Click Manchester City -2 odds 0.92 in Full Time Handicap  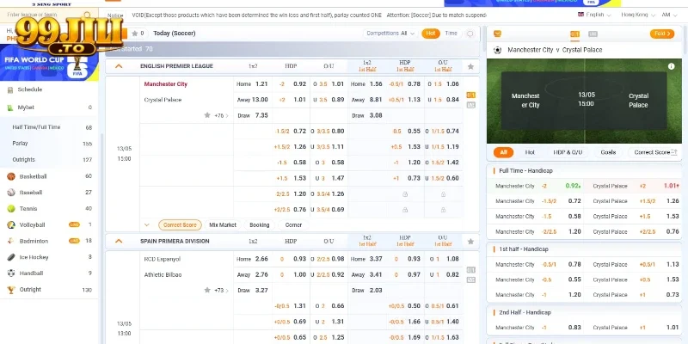click(572, 186)
